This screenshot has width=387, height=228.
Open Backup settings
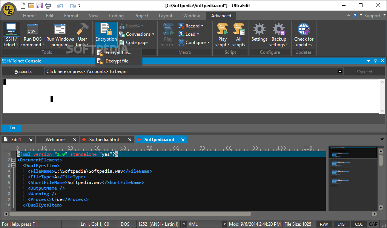click(x=279, y=35)
